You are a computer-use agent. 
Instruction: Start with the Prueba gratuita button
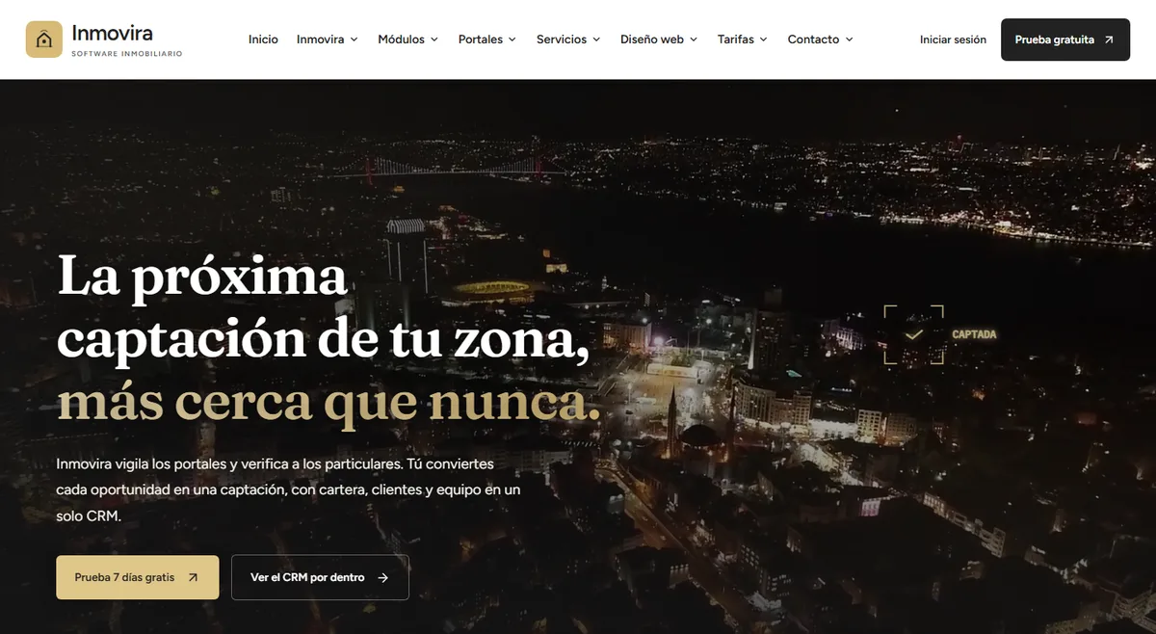click(x=1065, y=40)
